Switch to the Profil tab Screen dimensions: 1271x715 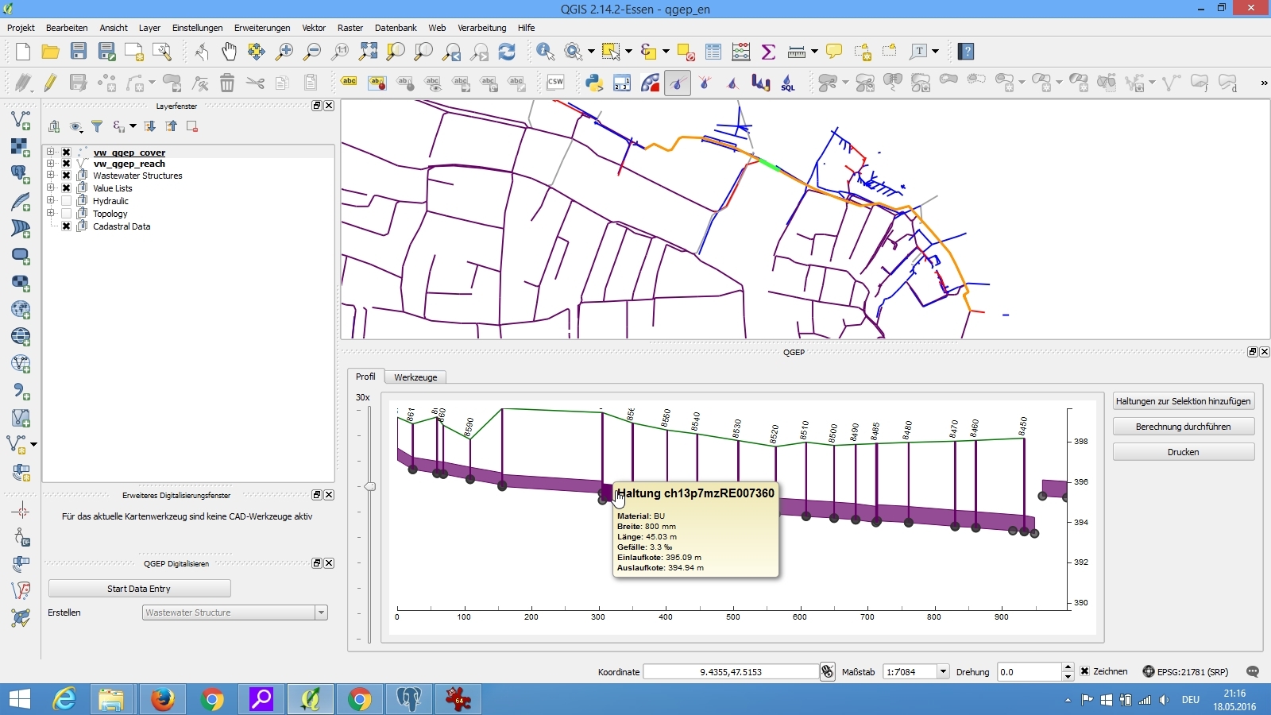365,377
